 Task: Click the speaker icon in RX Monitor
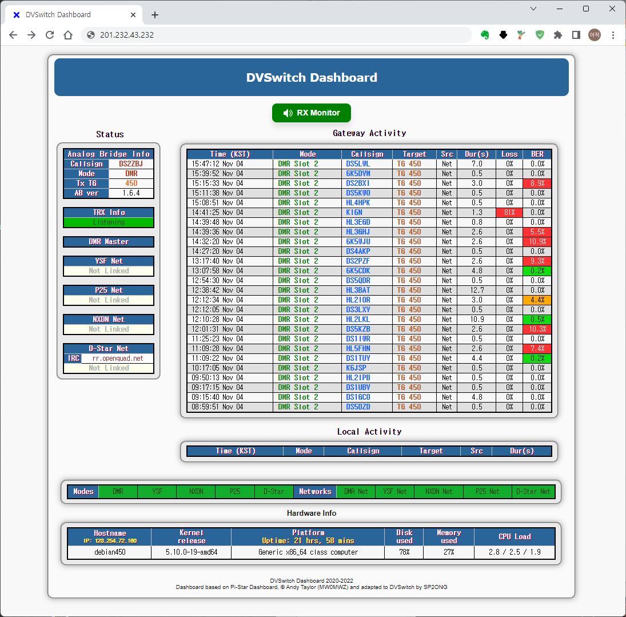pyautogui.click(x=288, y=113)
